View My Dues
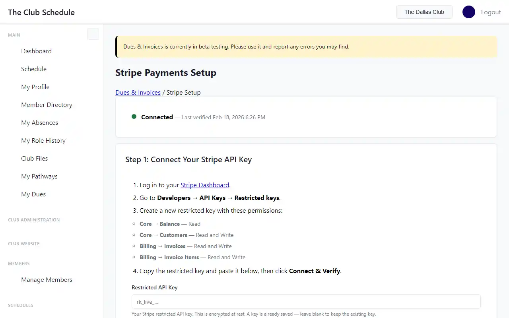Viewport: 509px width, 318px height. pyautogui.click(x=33, y=194)
